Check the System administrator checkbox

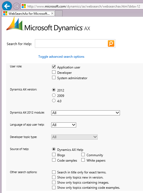tap(54, 78)
